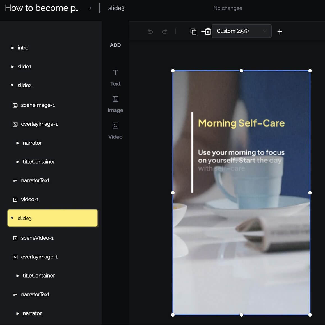This screenshot has width=325, height=325.
Task: Expand the intro group
Action: pyautogui.click(x=12, y=48)
